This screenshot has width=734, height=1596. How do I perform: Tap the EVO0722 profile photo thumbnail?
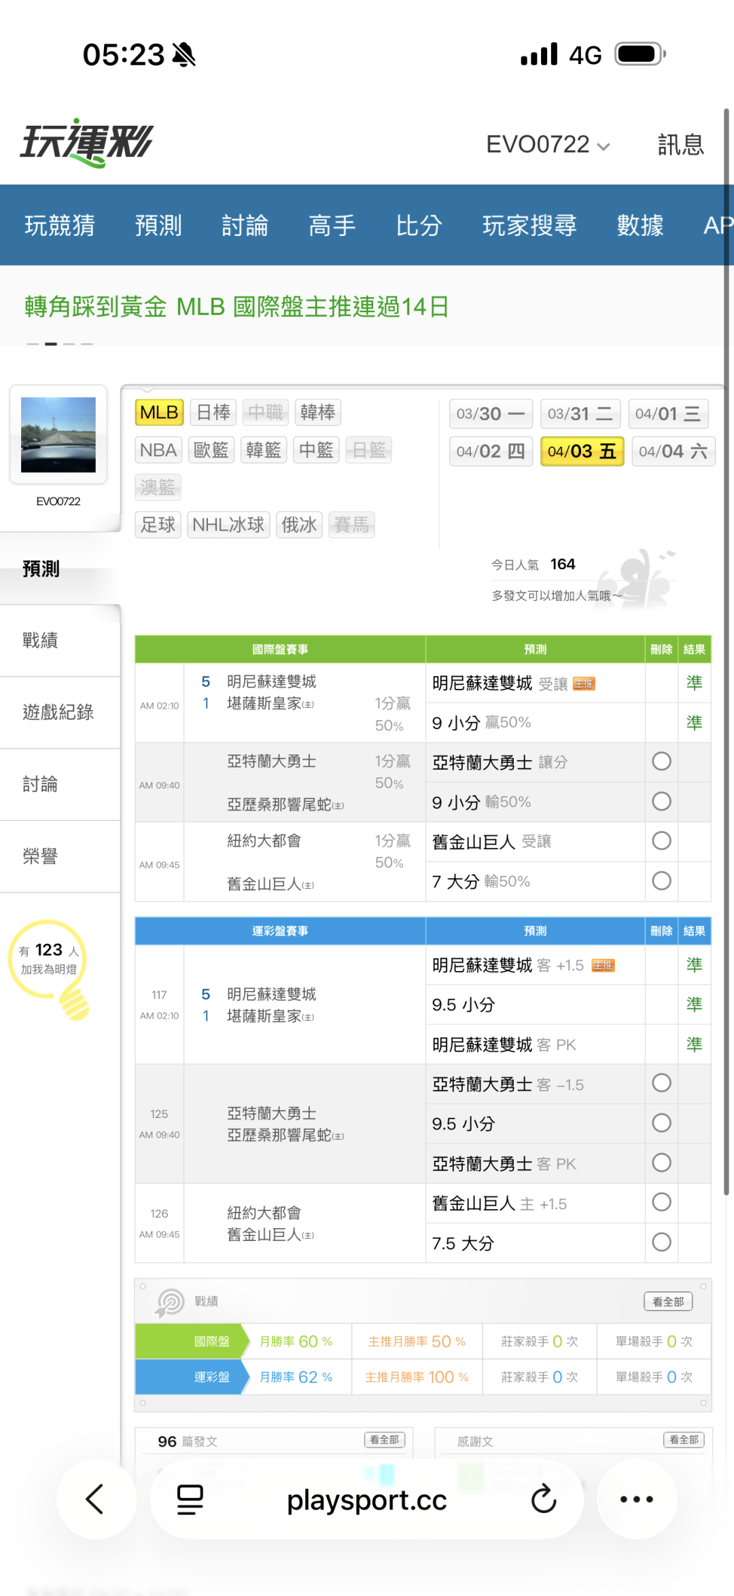click(58, 435)
